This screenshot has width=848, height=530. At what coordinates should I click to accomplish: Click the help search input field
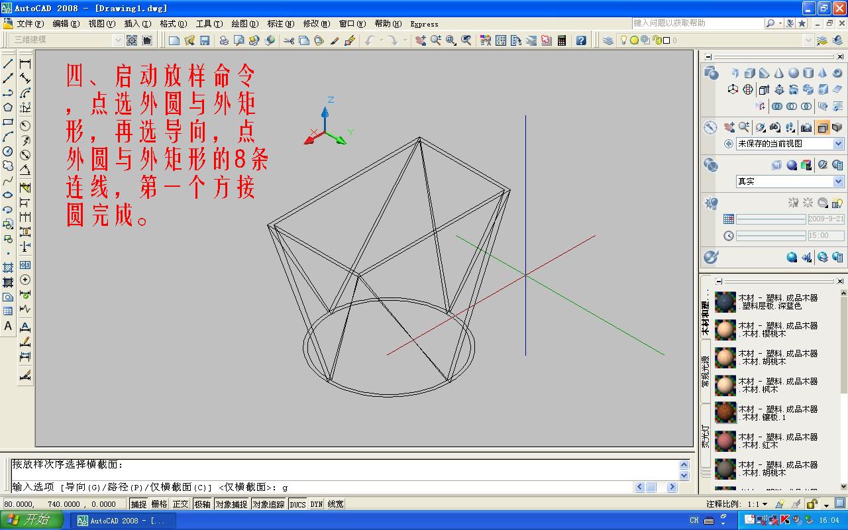(x=698, y=23)
